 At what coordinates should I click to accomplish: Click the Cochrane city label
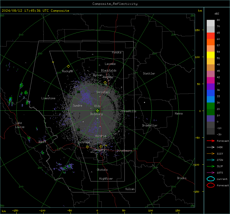(84, 142)
